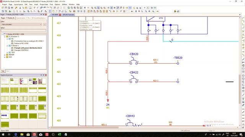Select the diagonal line drawing tool in the right toolbar
Screen dimensions: 245x137
click(243, 59)
